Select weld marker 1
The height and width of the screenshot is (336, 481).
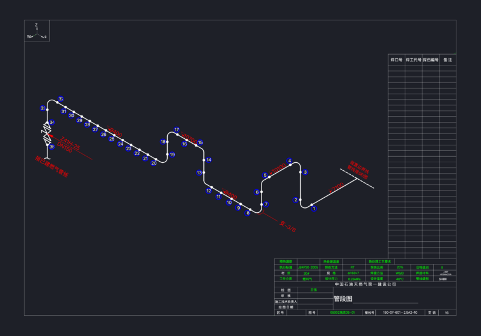coord(313,209)
